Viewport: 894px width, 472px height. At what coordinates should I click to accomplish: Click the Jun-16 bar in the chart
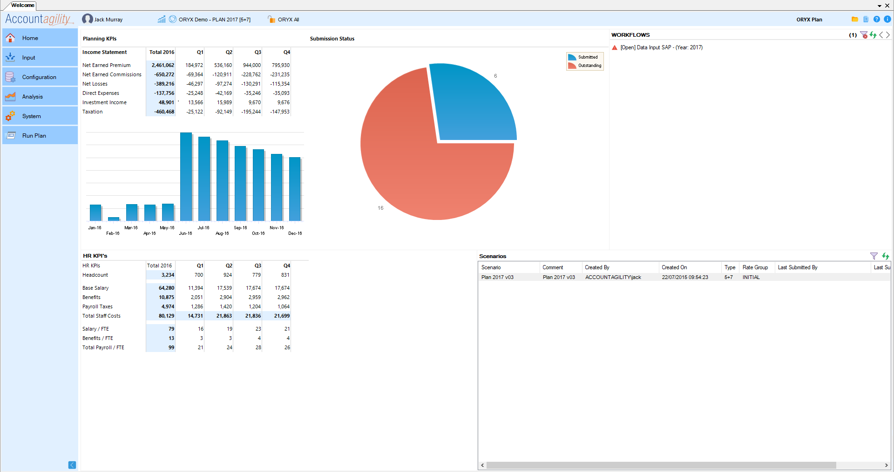pyautogui.click(x=186, y=177)
